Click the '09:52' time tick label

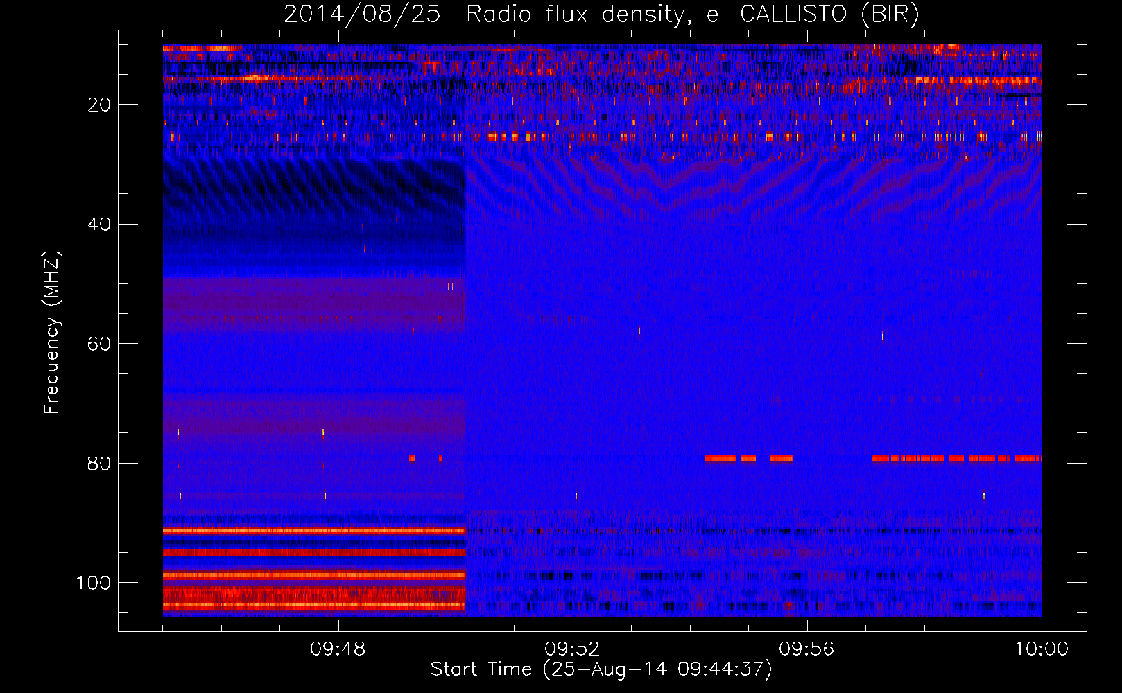[572, 649]
